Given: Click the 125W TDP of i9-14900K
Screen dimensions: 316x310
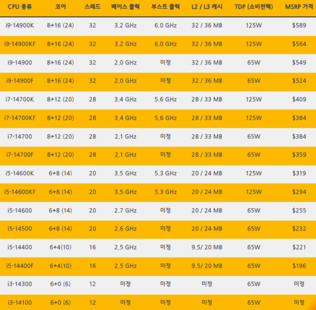Looking at the screenshot, I should coord(254,25).
